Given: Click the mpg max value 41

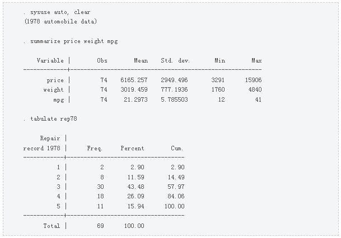Looking at the screenshot, I should pos(258,99).
